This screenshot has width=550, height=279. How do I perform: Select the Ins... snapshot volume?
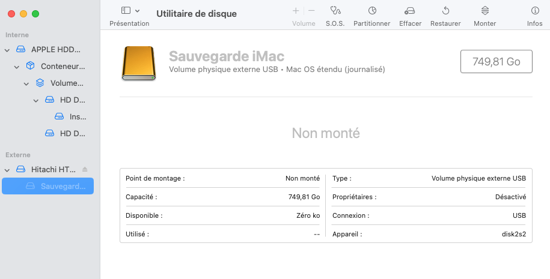point(78,117)
